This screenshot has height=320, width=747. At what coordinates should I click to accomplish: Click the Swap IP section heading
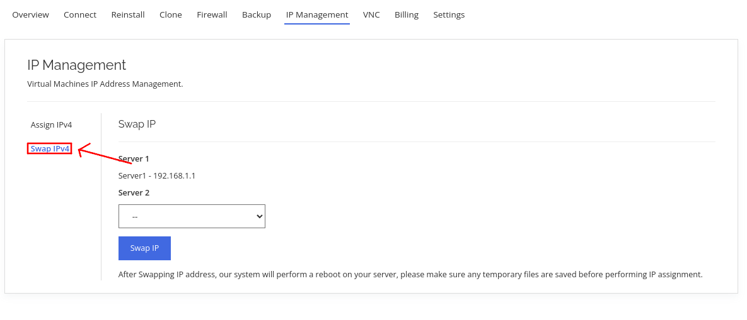pos(137,124)
